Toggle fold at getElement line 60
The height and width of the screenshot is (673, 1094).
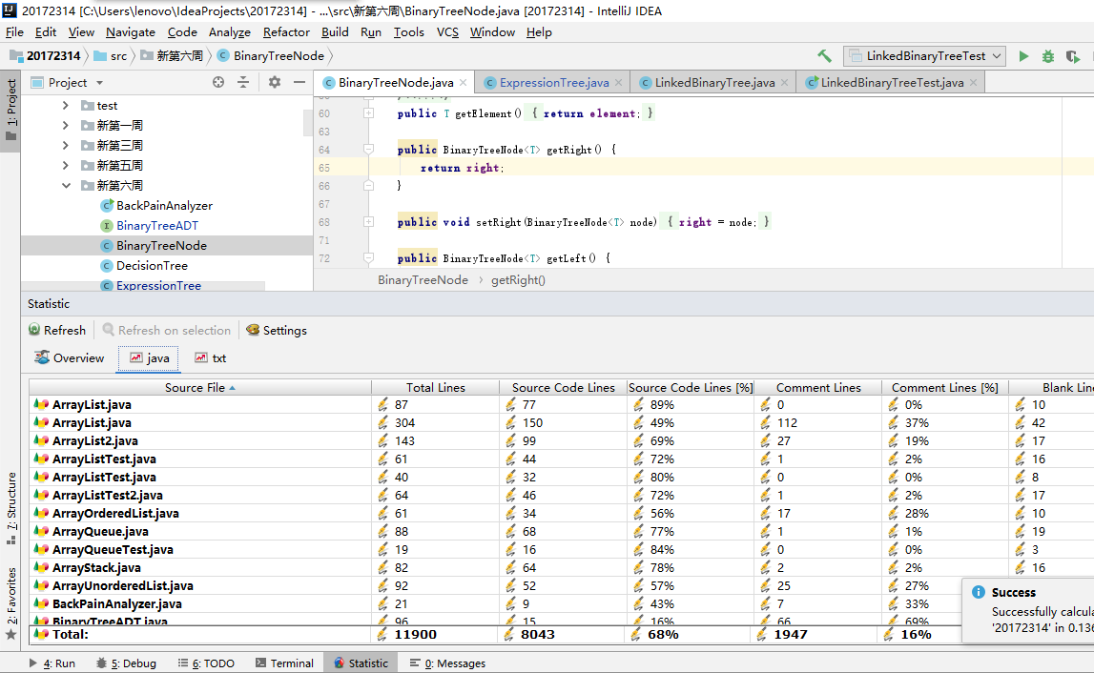368,113
